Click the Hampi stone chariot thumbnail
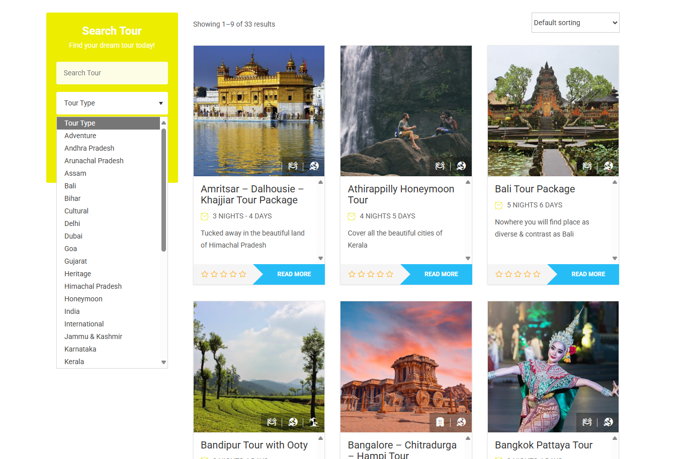Image resolution: width=688 pixels, height=459 pixels. [x=406, y=367]
